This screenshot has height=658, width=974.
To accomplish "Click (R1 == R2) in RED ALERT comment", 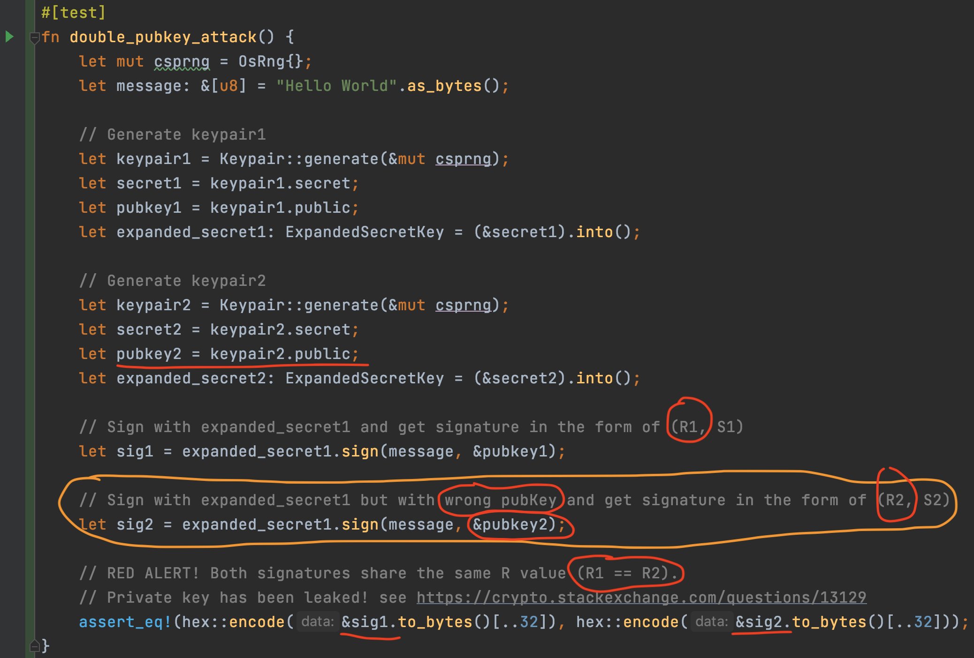I will pyautogui.click(x=622, y=573).
